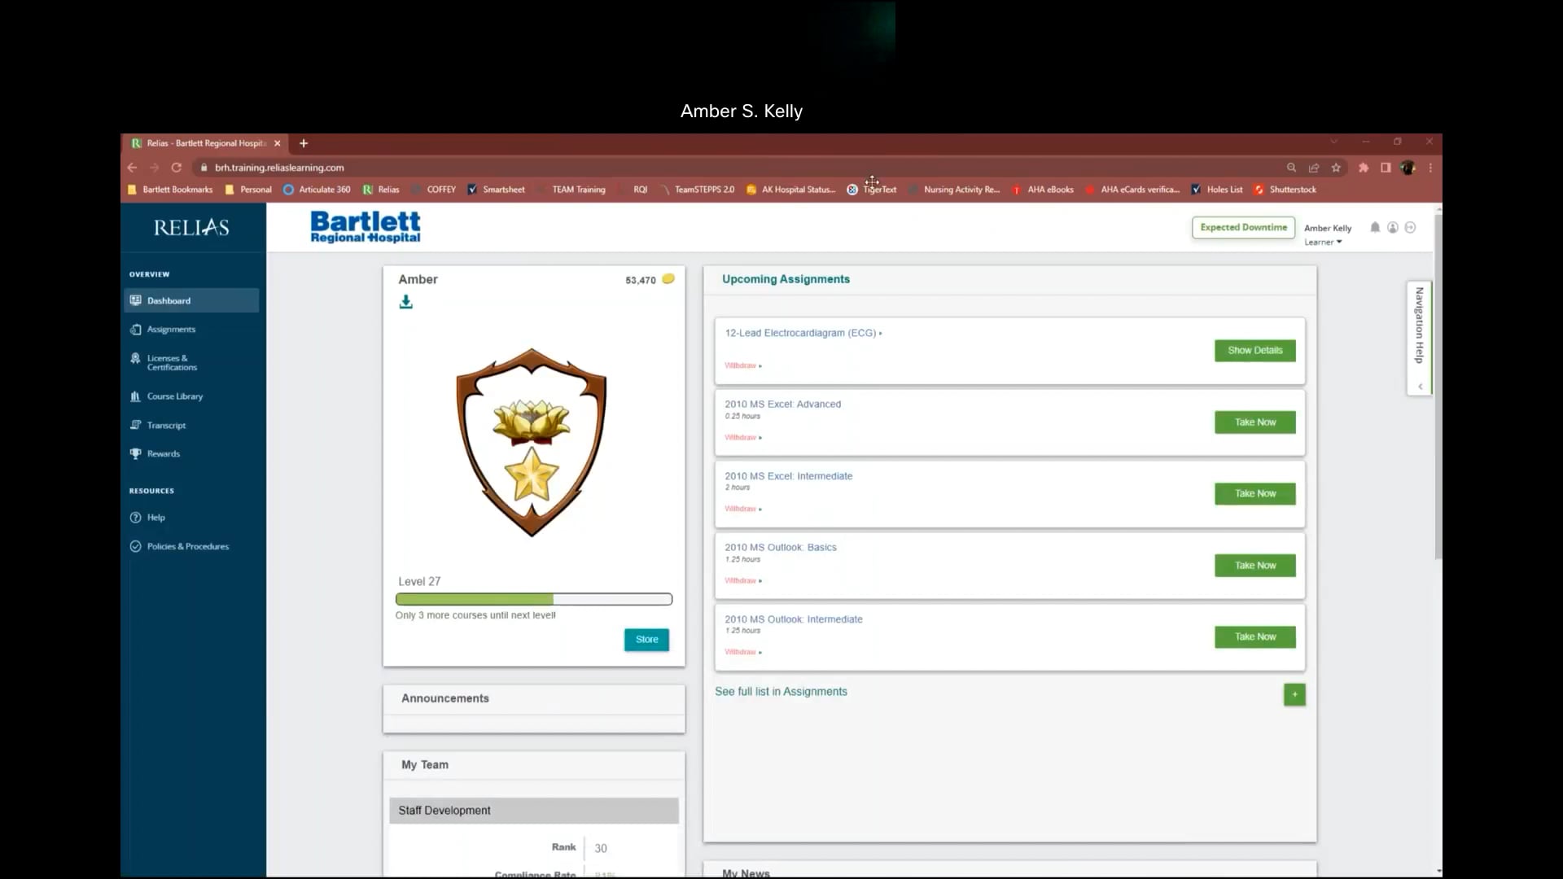Click the profile avatar icon
1563x879 pixels.
[1393, 228]
